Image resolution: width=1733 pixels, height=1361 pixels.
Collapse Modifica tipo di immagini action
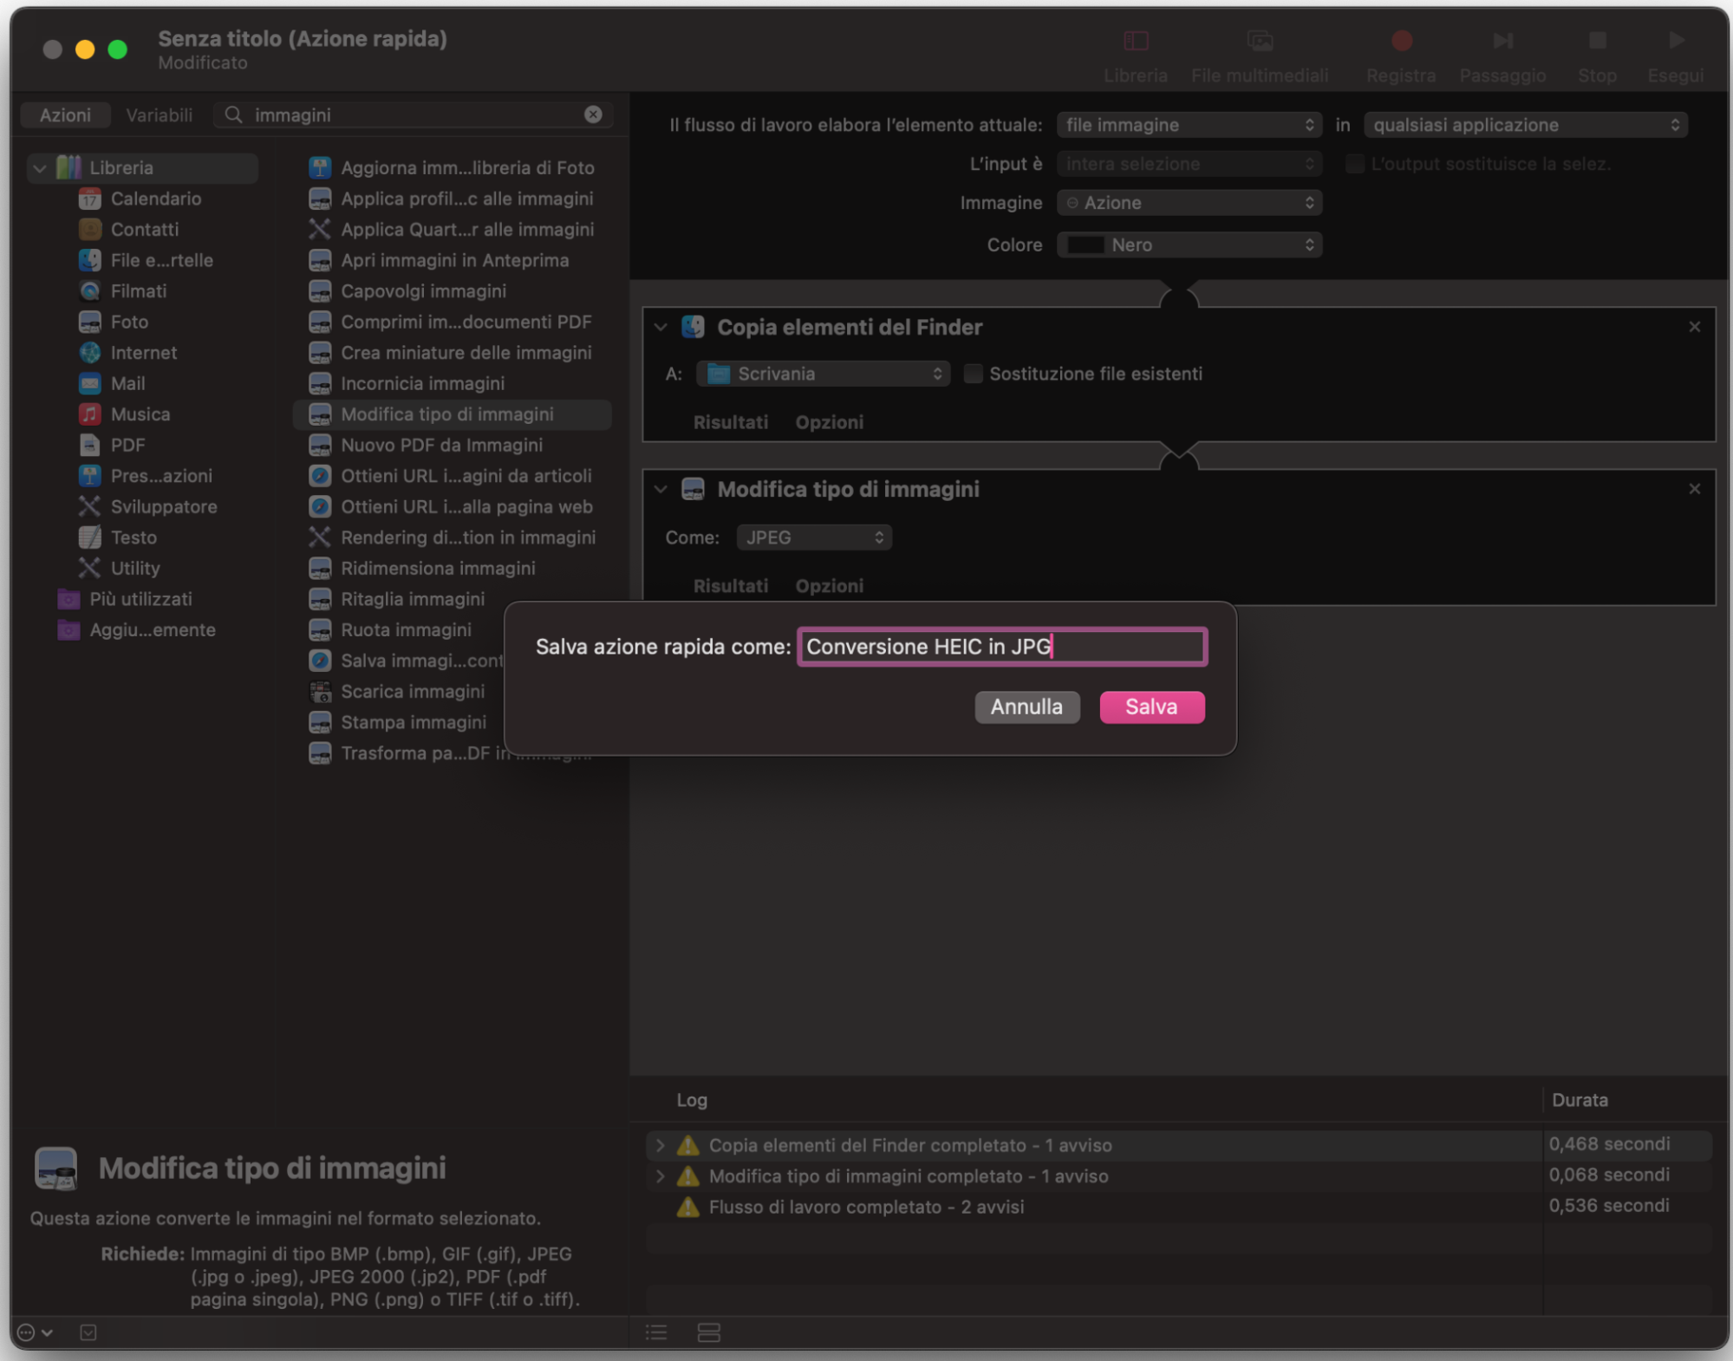[661, 489]
